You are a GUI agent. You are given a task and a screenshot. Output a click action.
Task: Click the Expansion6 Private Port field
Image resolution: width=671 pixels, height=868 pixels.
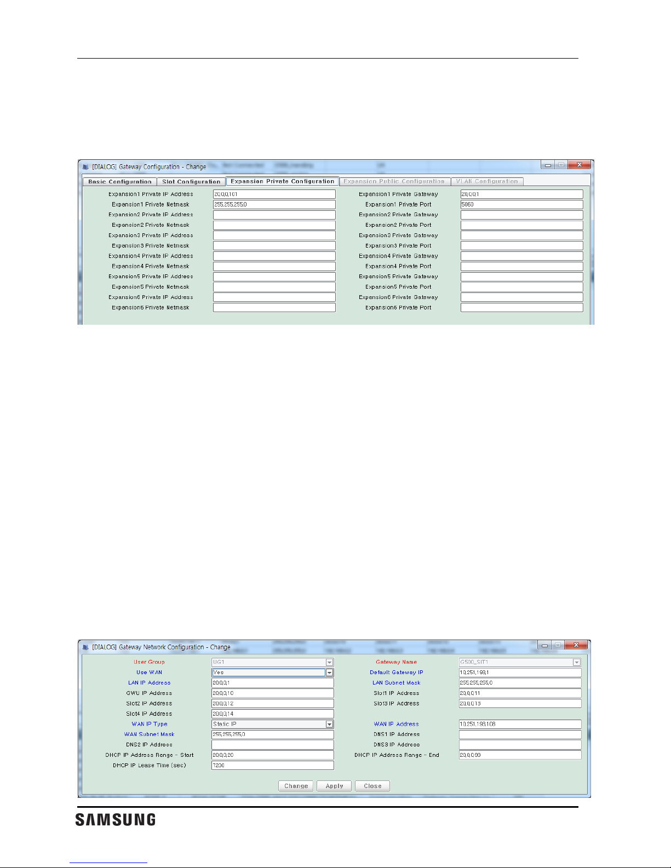[522, 308]
